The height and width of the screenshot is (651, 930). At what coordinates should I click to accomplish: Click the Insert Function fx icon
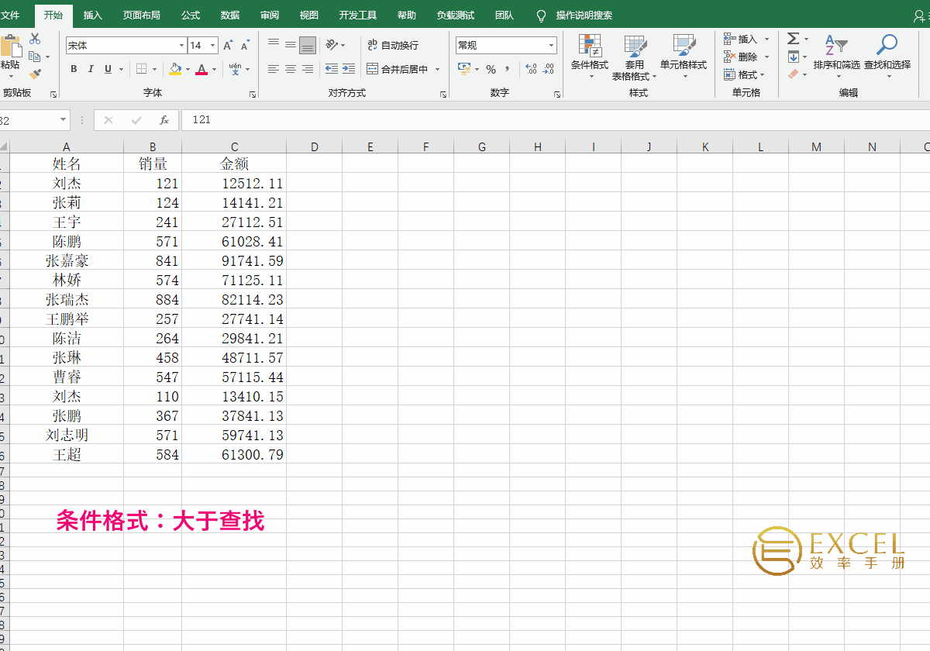pos(164,120)
